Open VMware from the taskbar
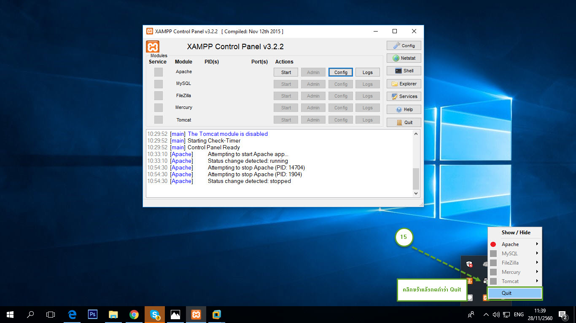The width and height of the screenshot is (576, 323). point(217,314)
